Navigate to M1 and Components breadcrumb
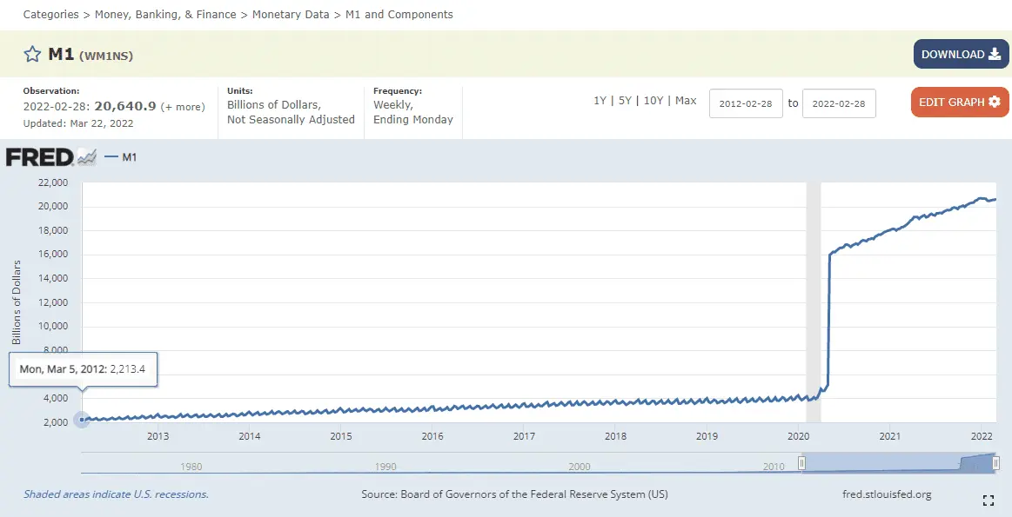This screenshot has height=517, width=1012. (399, 15)
